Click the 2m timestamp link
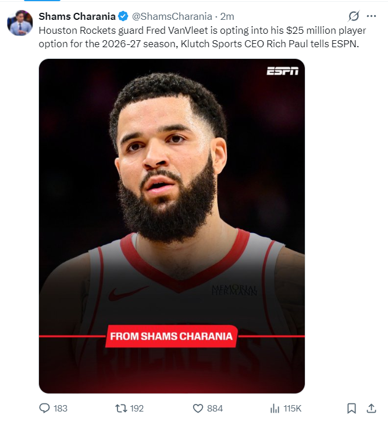Image resolution: width=388 pixels, height=422 pixels. (227, 16)
